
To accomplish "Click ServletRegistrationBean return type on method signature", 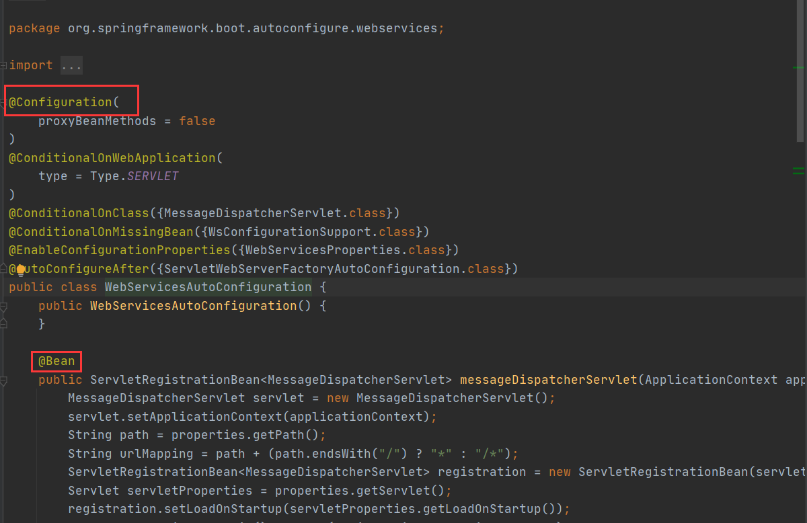I will click(x=175, y=380).
